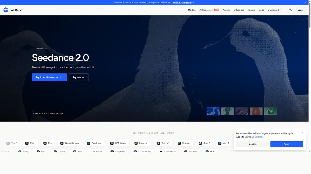The height and width of the screenshot is (174, 311).
Task: Click the 'seedance 2.0 · image-to-video' caption
Action: tap(49, 113)
